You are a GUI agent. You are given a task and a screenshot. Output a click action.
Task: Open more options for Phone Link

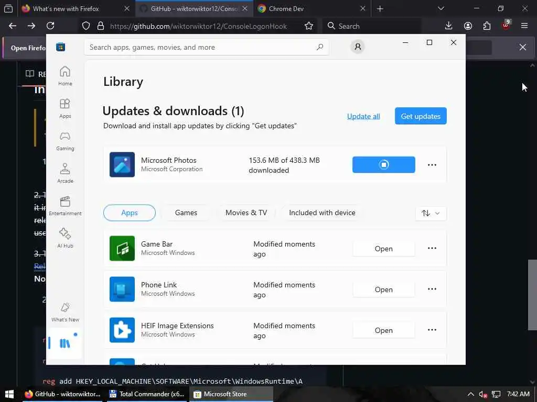pyautogui.click(x=432, y=289)
